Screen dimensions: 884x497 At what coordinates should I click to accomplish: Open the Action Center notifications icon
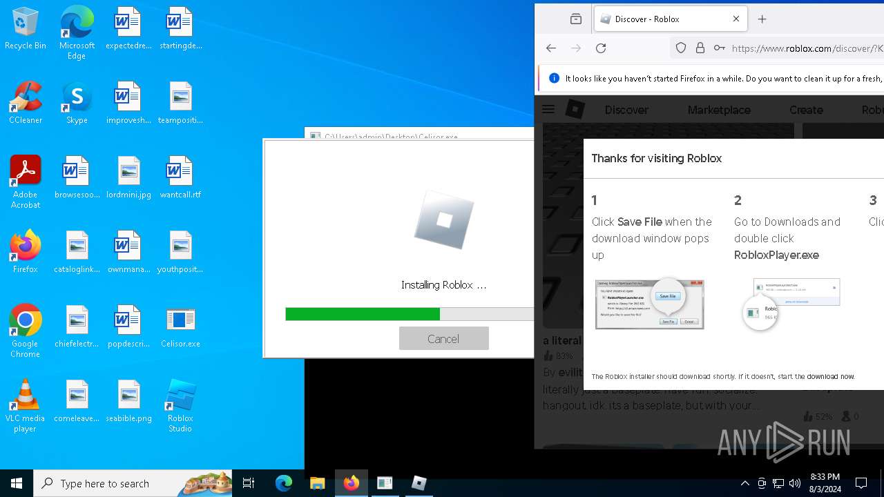pyautogui.click(x=861, y=483)
